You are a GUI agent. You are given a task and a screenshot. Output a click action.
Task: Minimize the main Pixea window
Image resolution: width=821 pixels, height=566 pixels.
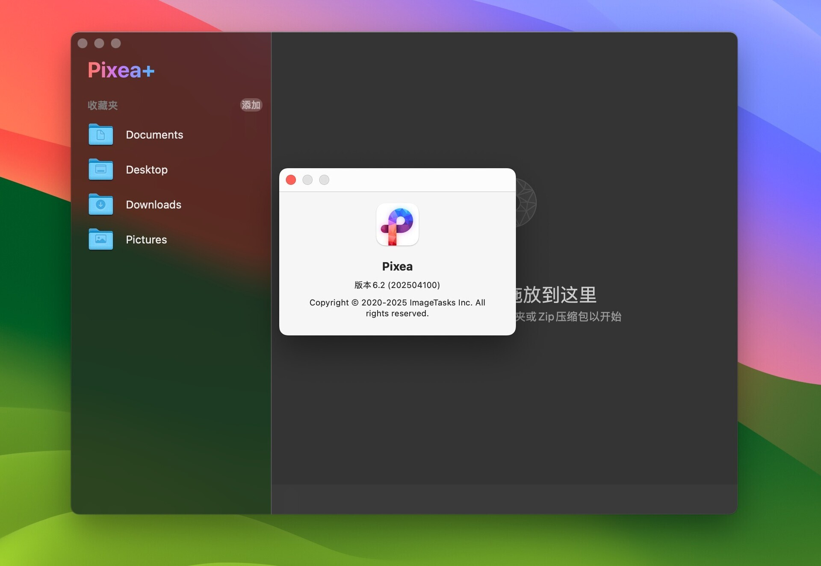[99, 43]
